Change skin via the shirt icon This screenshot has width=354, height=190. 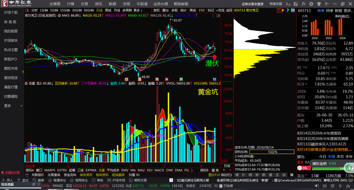pyautogui.click(x=319, y=4)
